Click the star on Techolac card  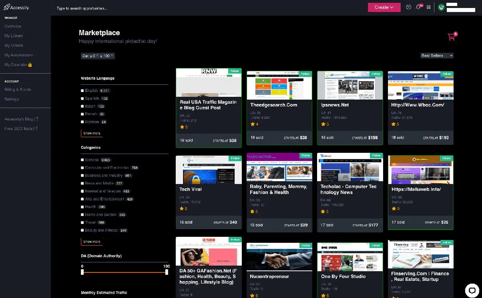point(323,211)
